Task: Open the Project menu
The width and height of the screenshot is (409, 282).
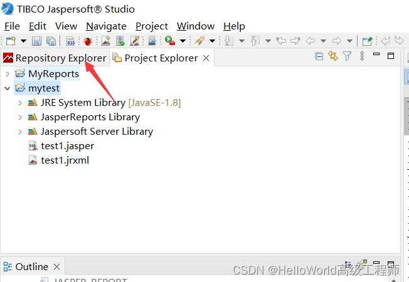Action: [x=152, y=26]
